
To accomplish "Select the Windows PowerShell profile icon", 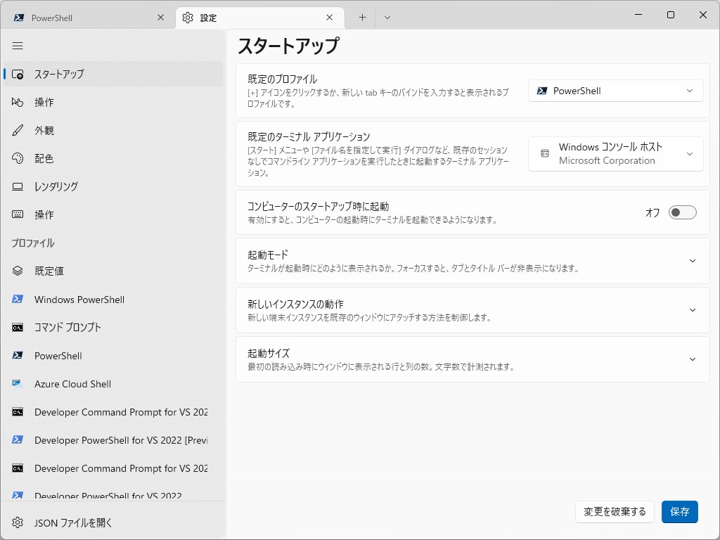I will [19, 300].
